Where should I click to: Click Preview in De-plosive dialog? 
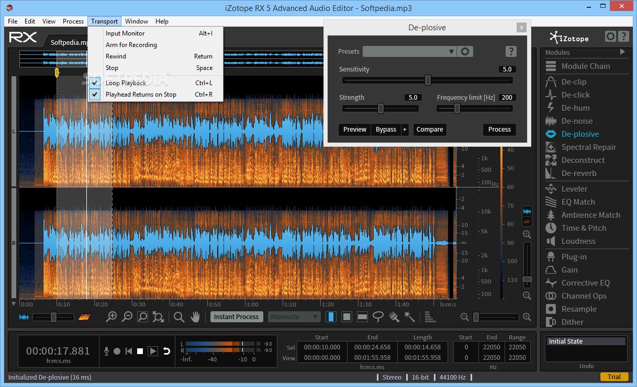[x=354, y=130]
